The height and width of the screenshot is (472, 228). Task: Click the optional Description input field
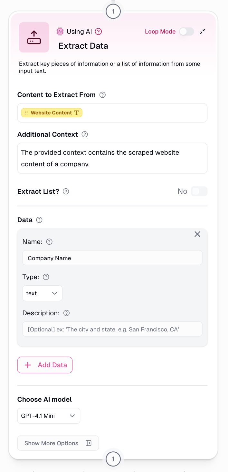point(112,329)
